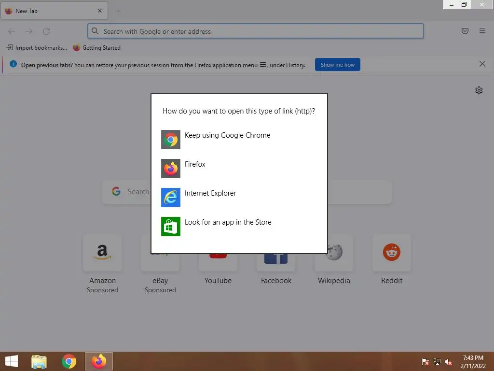The image size is (494, 371).
Task: Click the magnifier icon in address bar
Action: click(95, 31)
